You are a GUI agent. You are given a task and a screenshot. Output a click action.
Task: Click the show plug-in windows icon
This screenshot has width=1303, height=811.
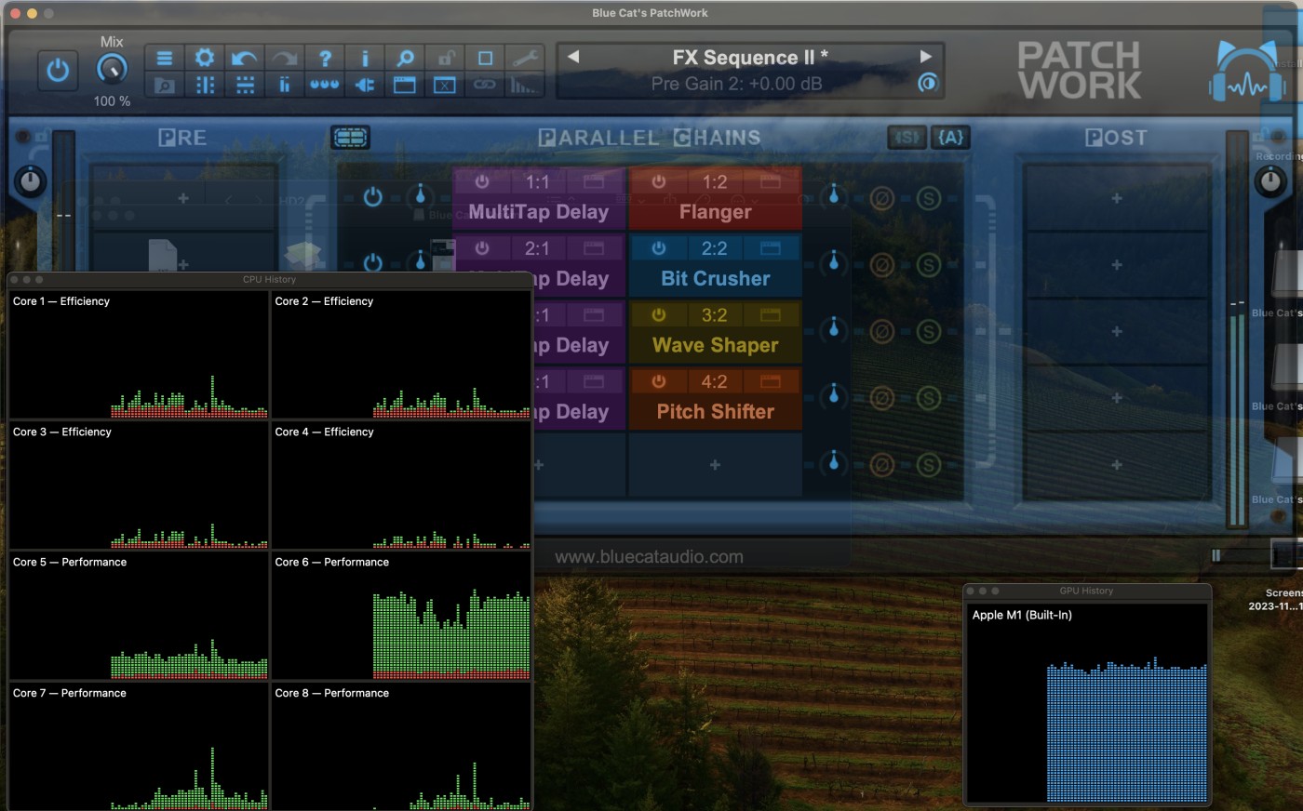(x=405, y=85)
